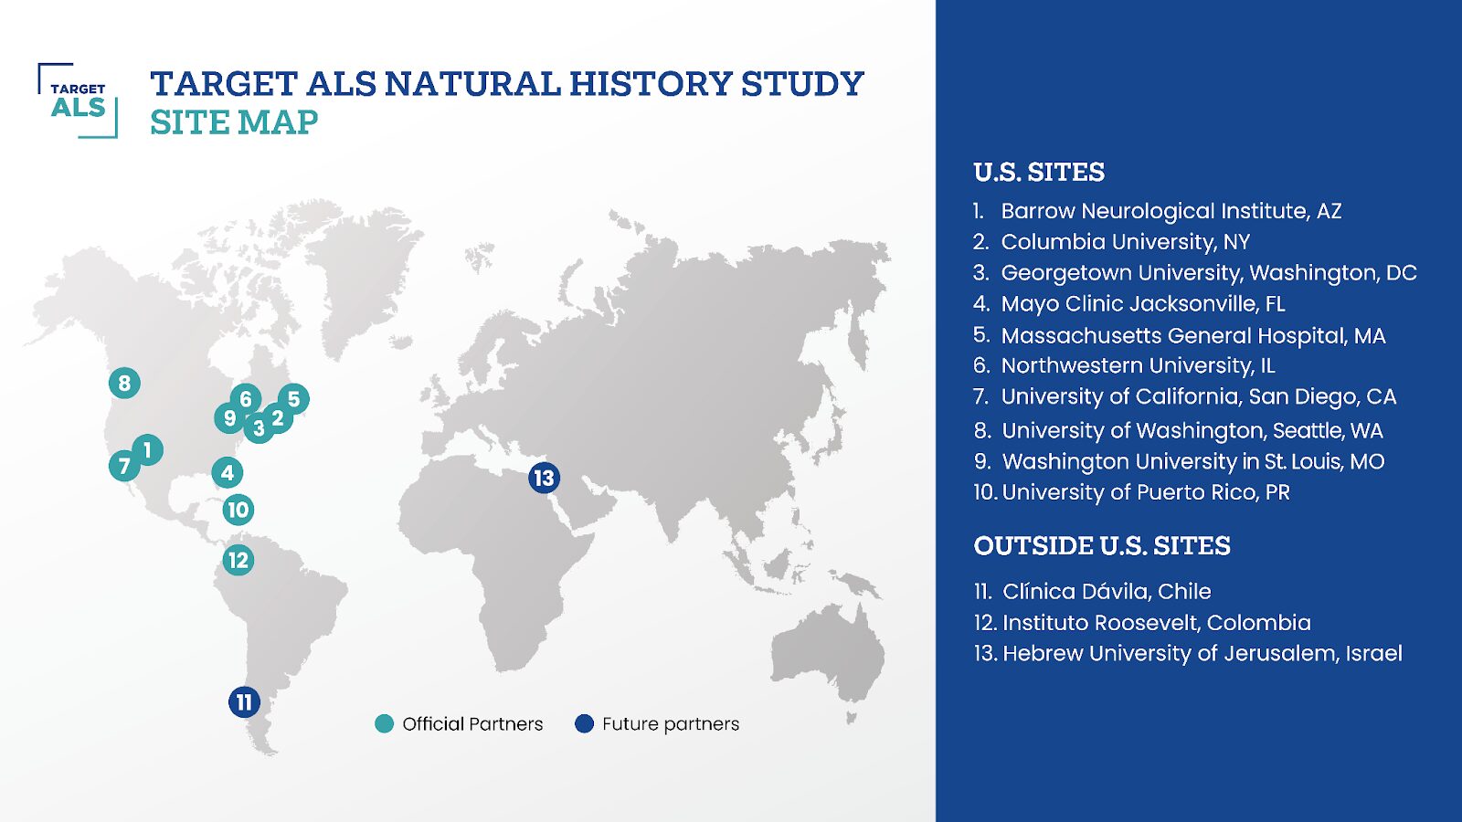
Task: Click the U.S. Sites heading
Action: 1039,172
